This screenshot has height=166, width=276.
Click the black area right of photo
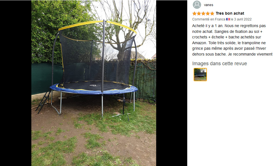[172, 83]
